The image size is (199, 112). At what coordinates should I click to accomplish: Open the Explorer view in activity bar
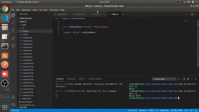coord(13,15)
